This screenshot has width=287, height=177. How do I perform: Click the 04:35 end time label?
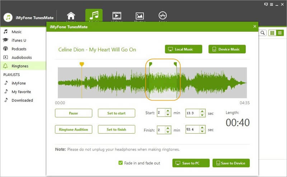(245, 103)
